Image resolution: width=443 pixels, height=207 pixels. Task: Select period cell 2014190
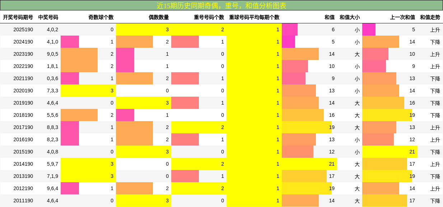click(23, 164)
